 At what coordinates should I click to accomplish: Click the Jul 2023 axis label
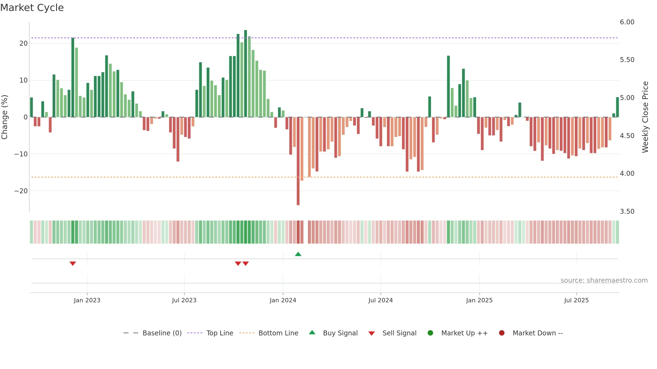[x=184, y=300]
